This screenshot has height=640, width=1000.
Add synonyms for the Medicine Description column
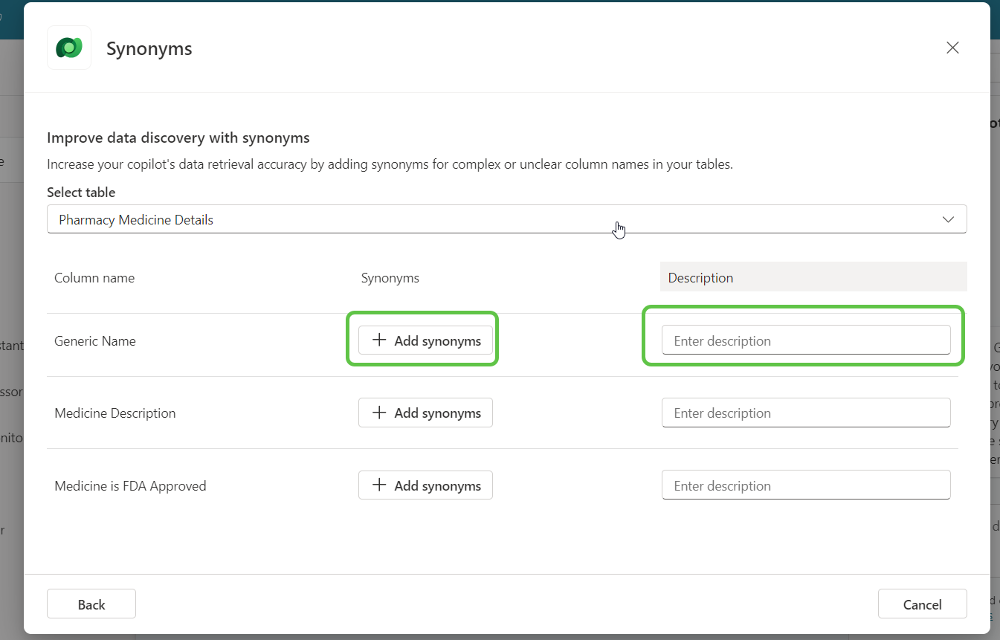(425, 413)
